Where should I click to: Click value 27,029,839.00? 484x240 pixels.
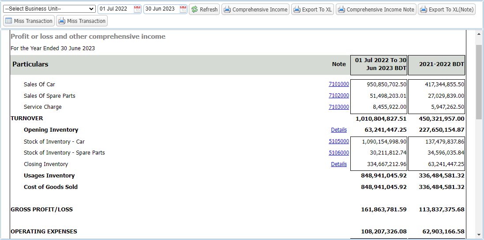pyautogui.click(x=446, y=96)
